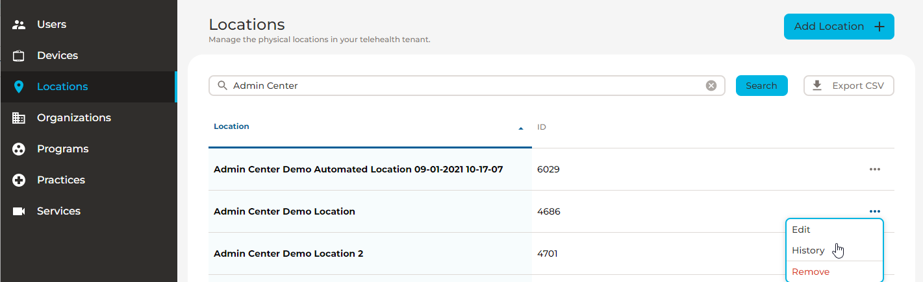The width and height of the screenshot is (923, 282).
Task: Toggle the more options menu for ID 4686
Action: (875, 211)
